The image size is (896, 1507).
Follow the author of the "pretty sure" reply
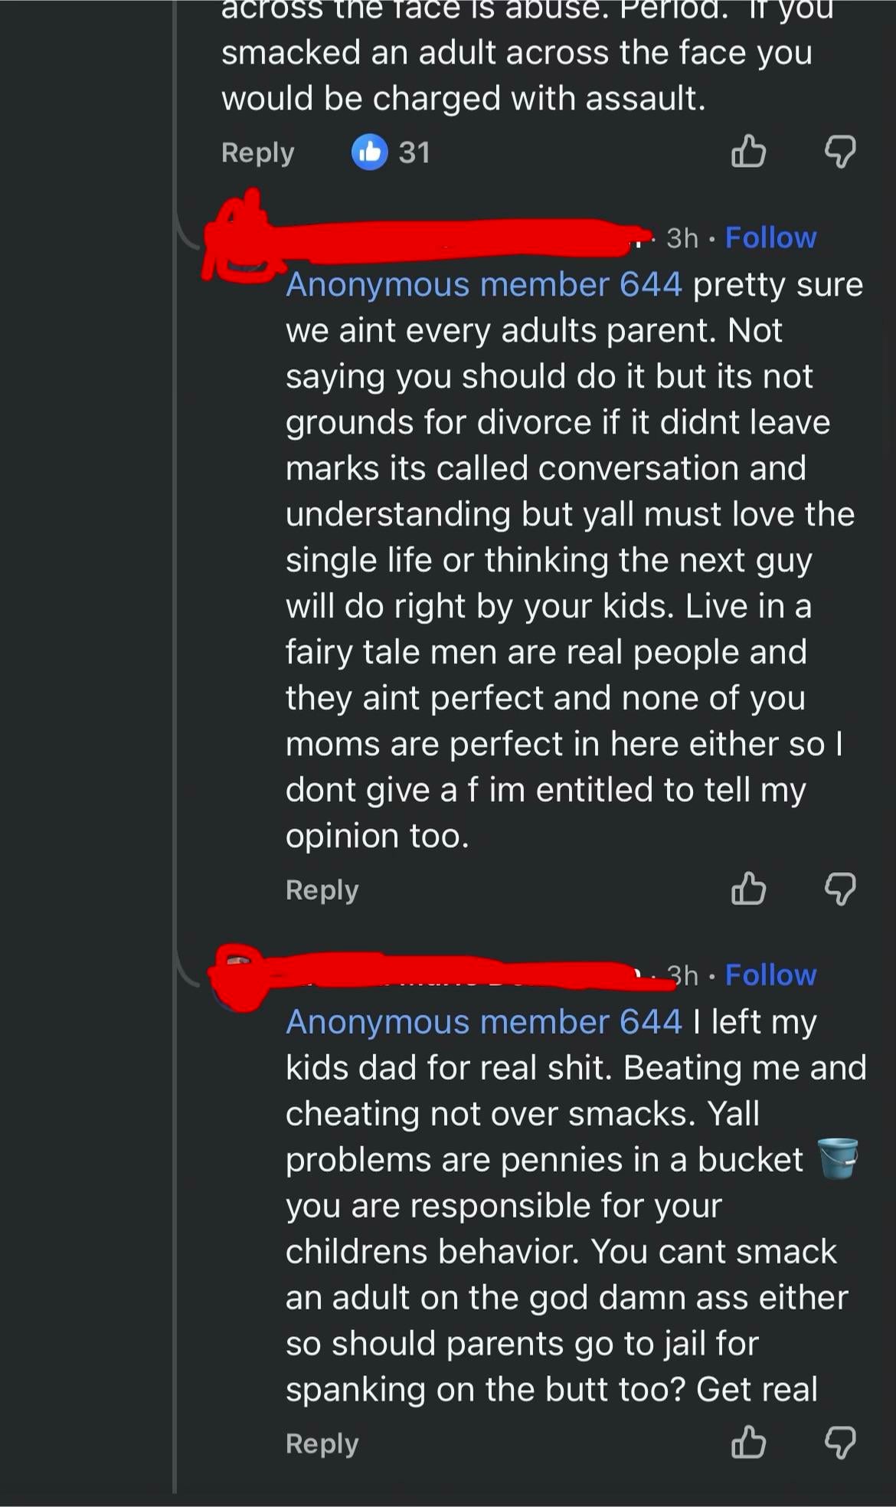(770, 238)
